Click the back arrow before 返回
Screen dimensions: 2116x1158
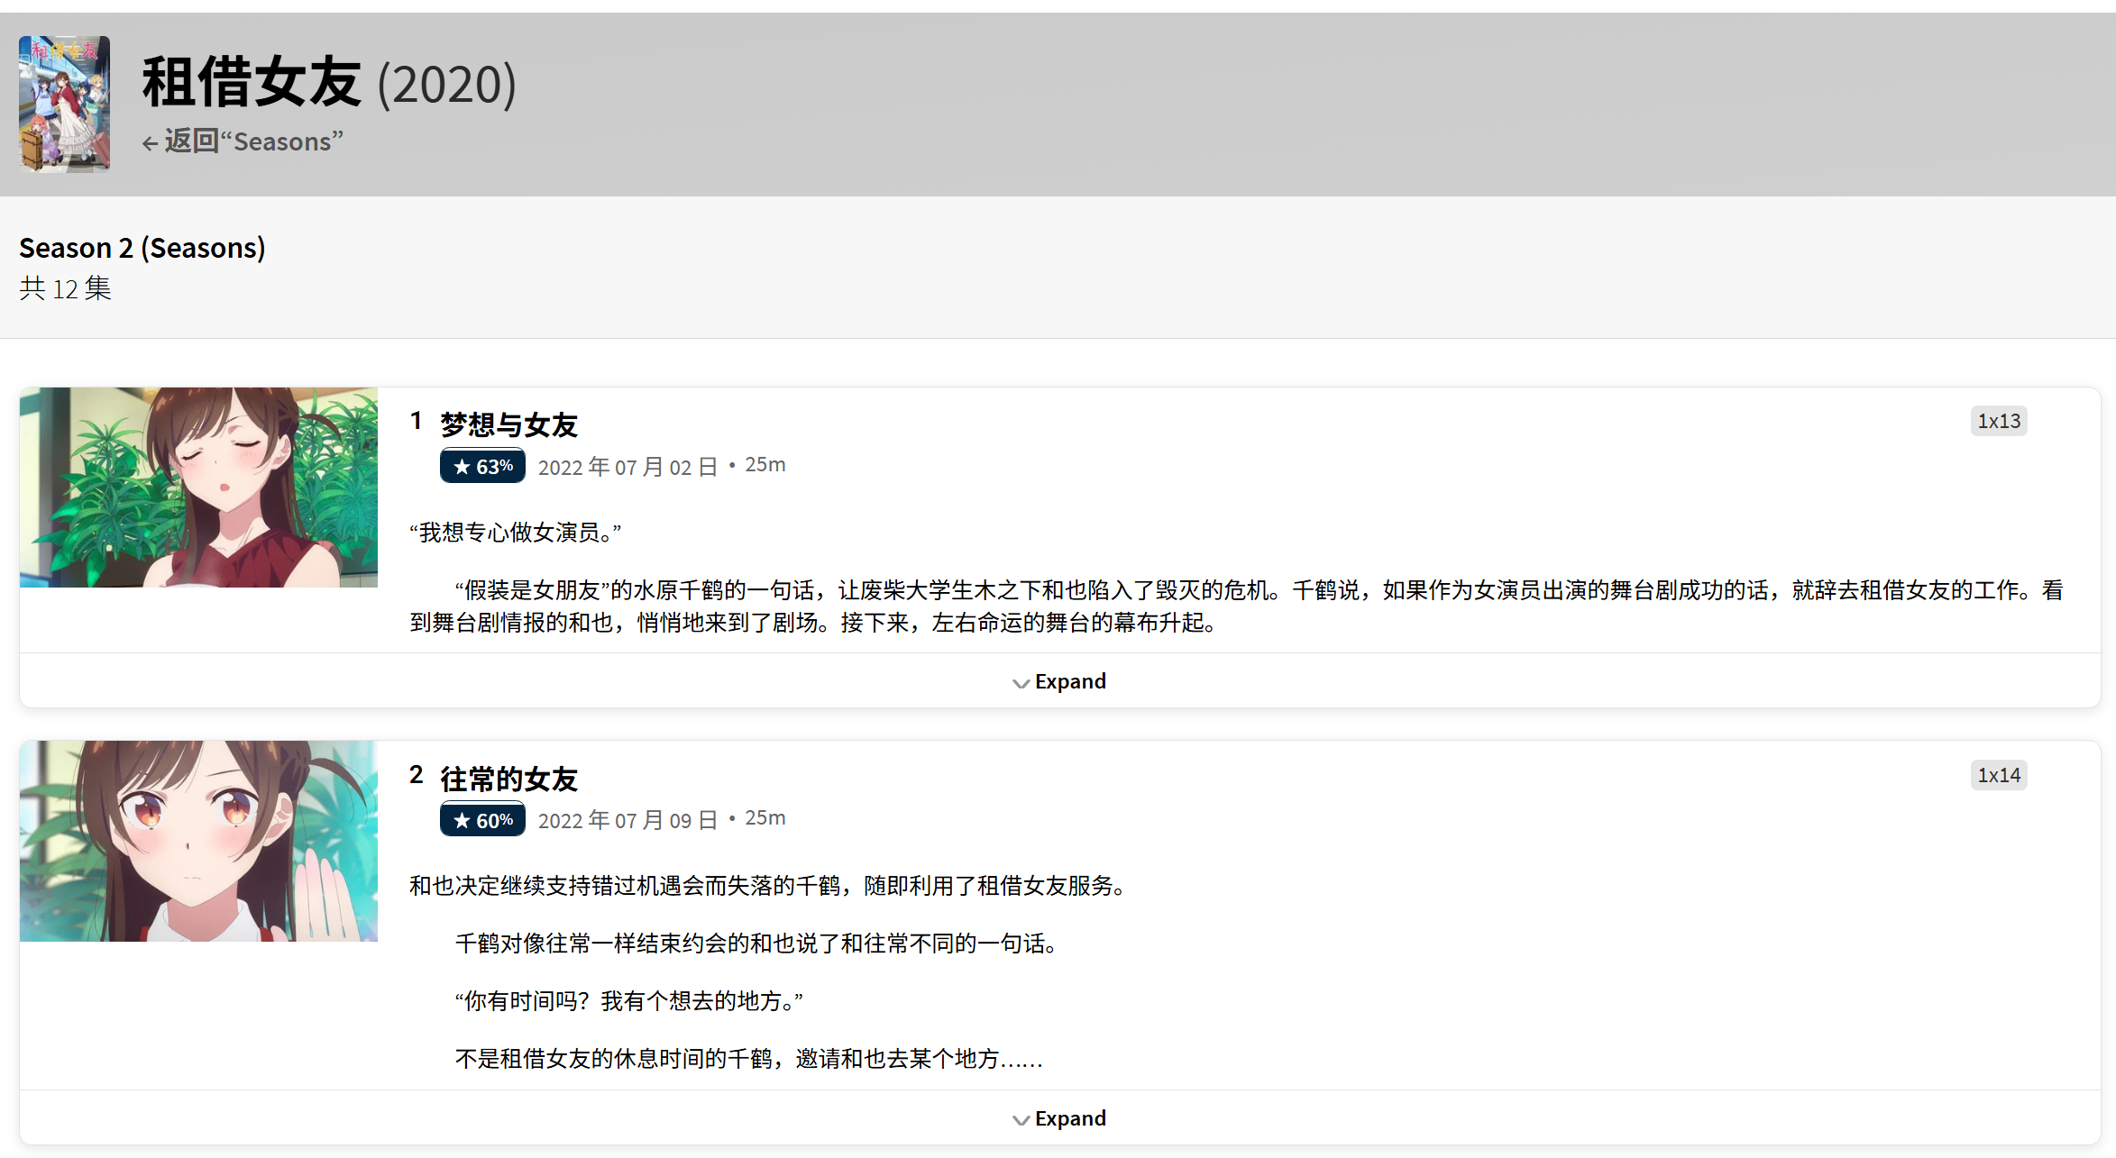[x=150, y=143]
